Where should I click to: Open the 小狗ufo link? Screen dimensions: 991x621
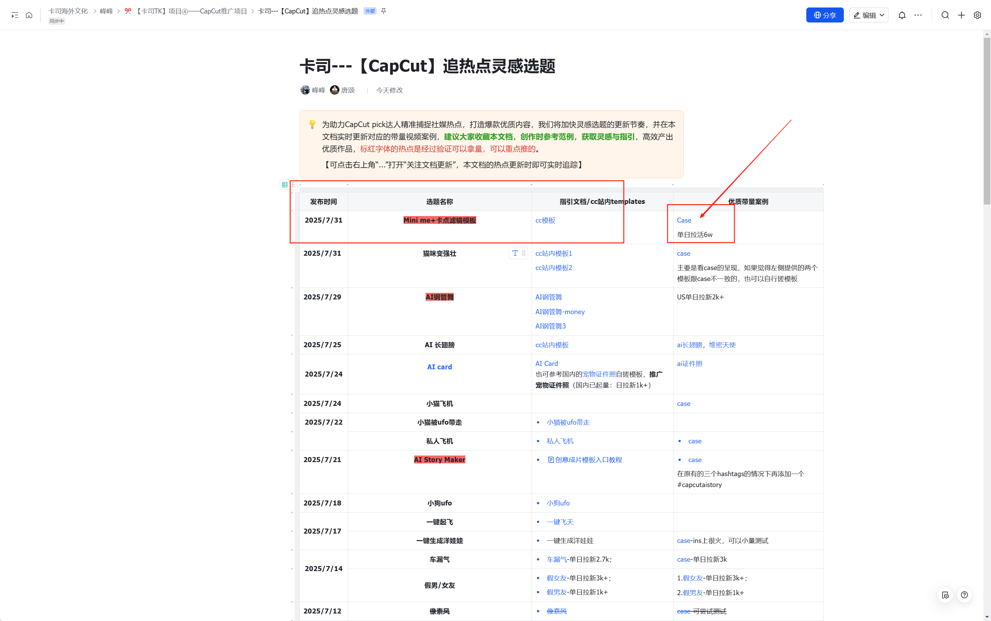click(x=558, y=503)
